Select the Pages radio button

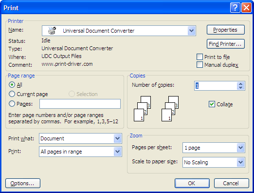12,104
